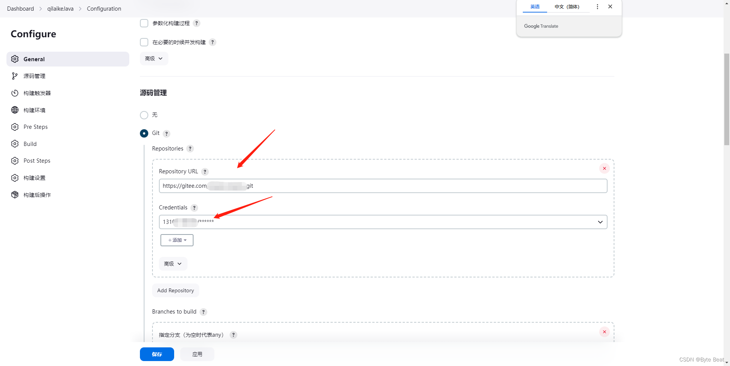Image resolution: width=730 pixels, height=366 pixels.
Task: Open help for Branches to build
Action: (x=203, y=312)
